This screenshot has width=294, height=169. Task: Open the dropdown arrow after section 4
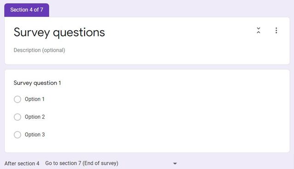click(175, 164)
